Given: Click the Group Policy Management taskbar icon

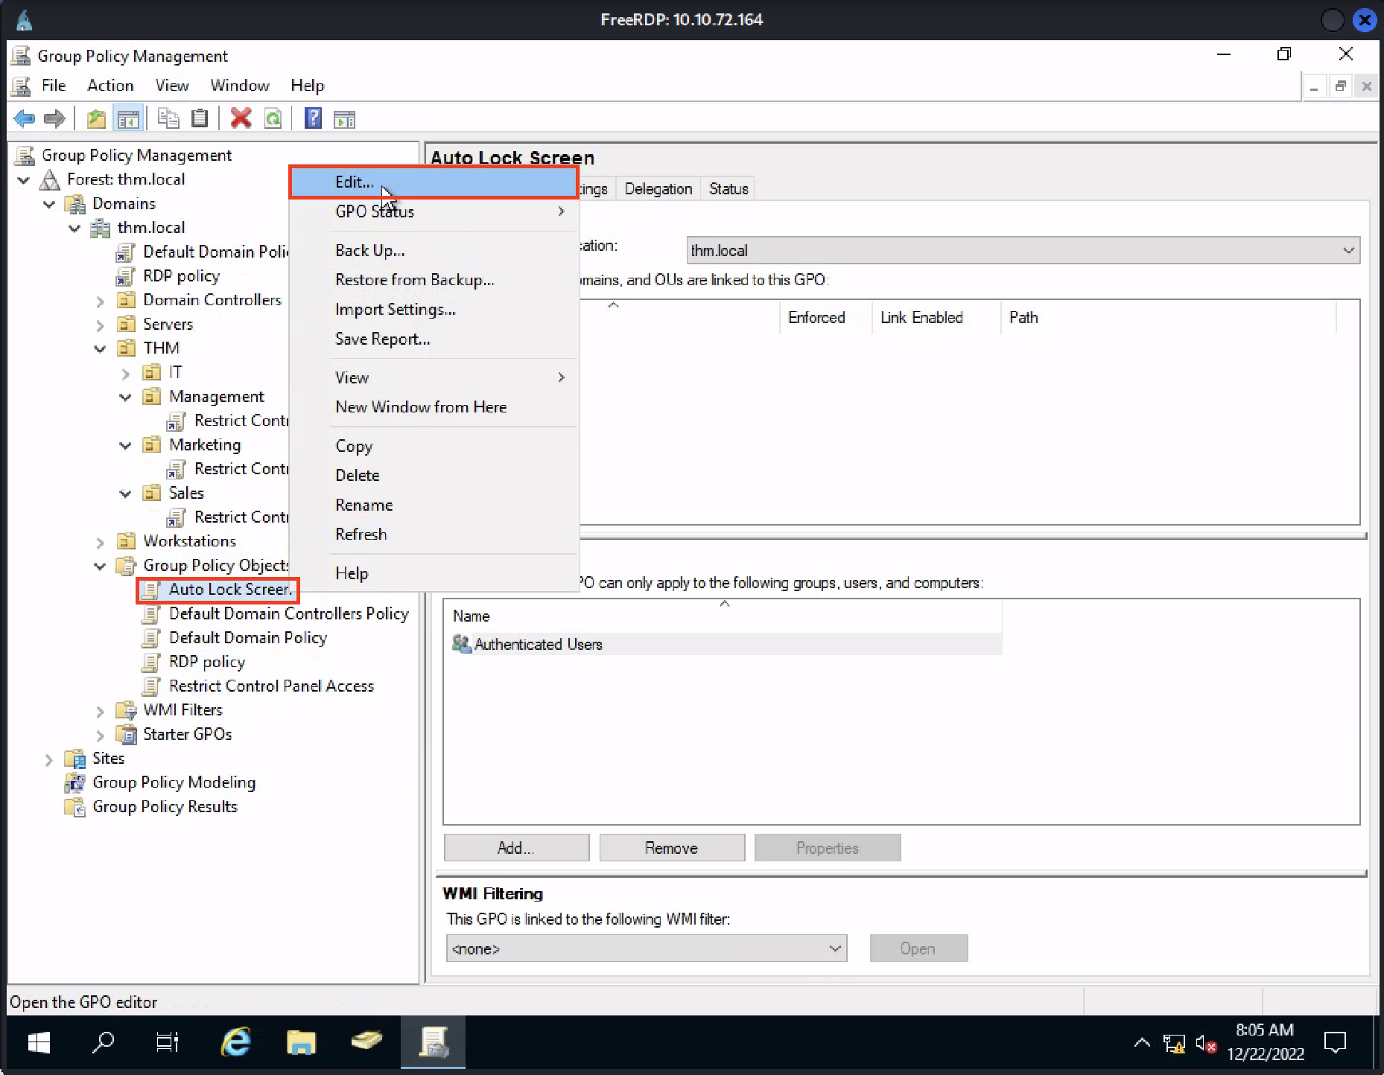Looking at the screenshot, I should 433,1042.
